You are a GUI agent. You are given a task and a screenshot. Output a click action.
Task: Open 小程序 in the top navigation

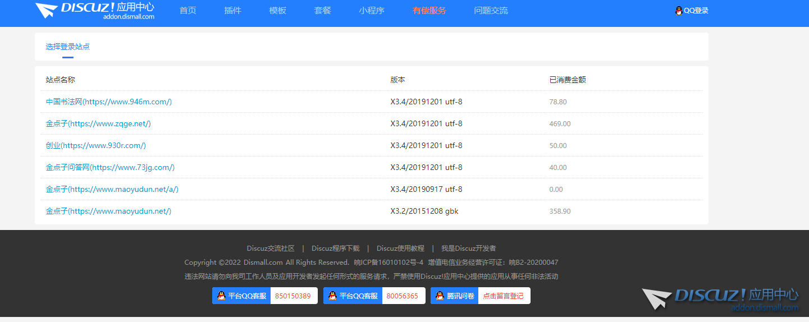click(x=372, y=11)
